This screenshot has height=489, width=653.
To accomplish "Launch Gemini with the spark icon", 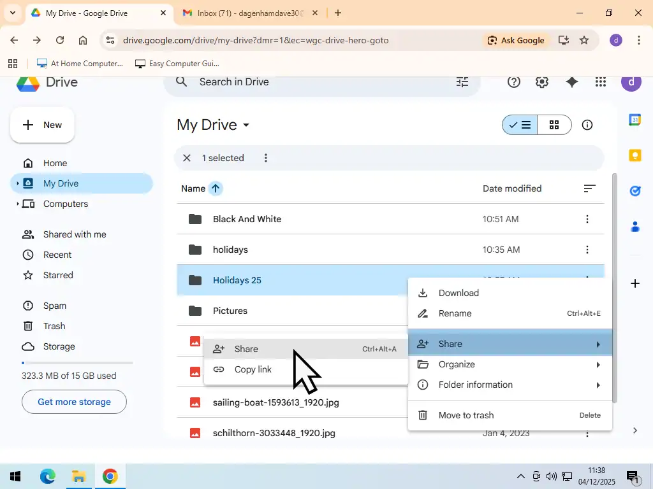I will [x=571, y=81].
